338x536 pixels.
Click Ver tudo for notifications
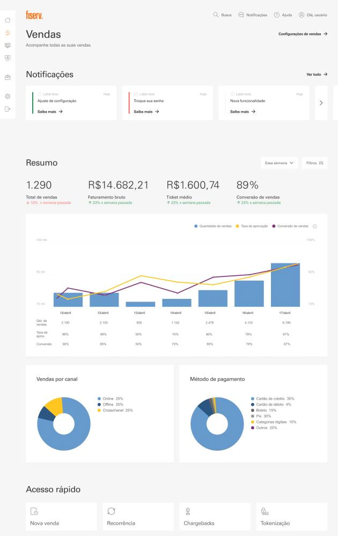pos(317,74)
